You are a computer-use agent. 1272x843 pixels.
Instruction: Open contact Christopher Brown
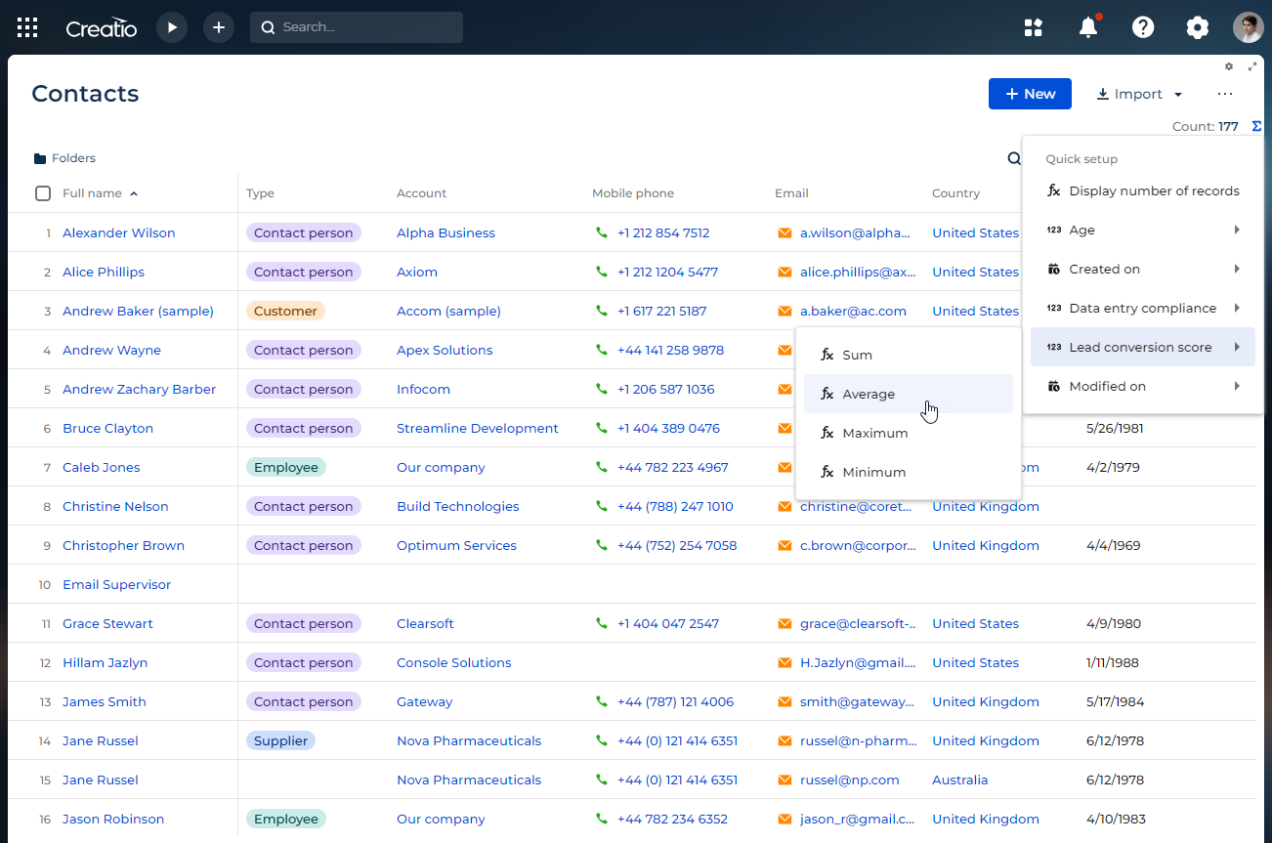coord(123,545)
